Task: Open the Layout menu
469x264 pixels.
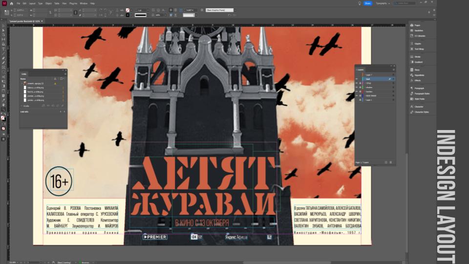Action: tap(32, 3)
